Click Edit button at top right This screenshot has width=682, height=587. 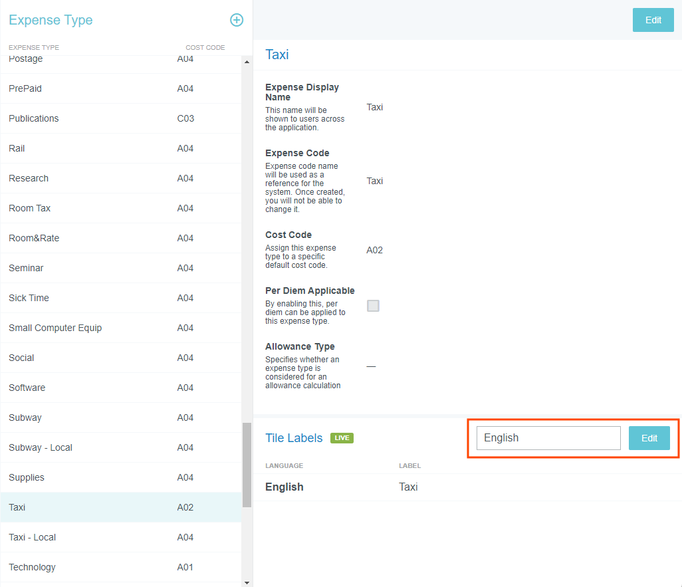[653, 20]
